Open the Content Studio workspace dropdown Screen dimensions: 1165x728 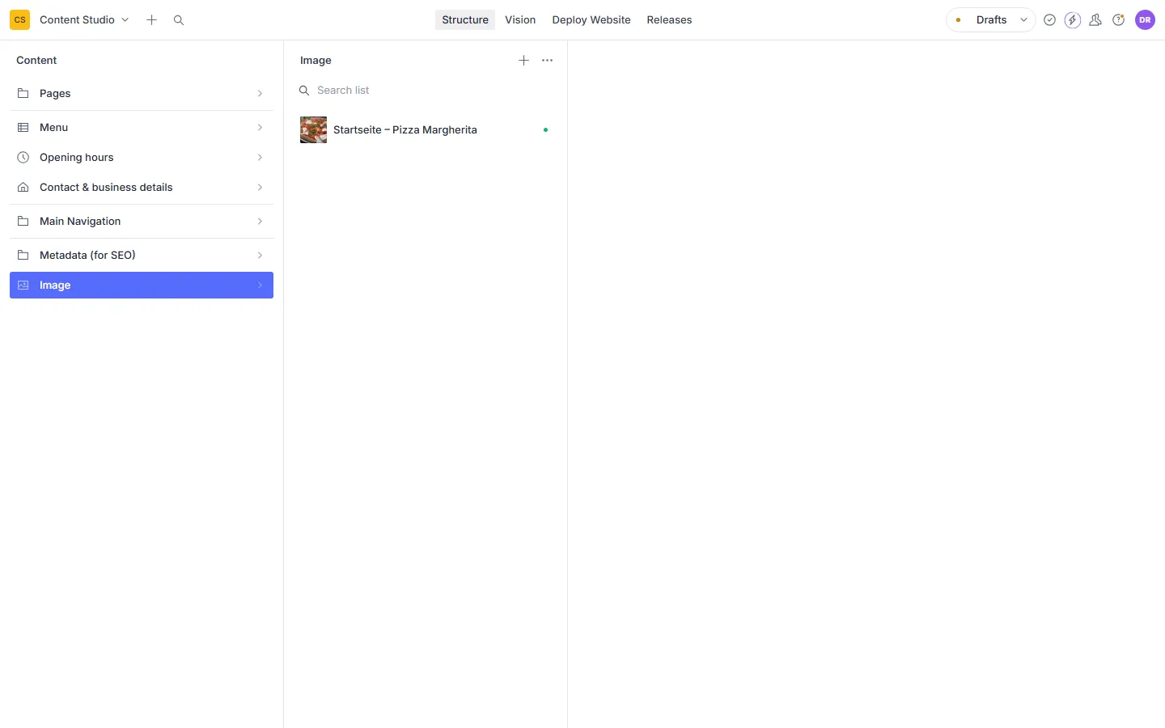(x=84, y=19)
